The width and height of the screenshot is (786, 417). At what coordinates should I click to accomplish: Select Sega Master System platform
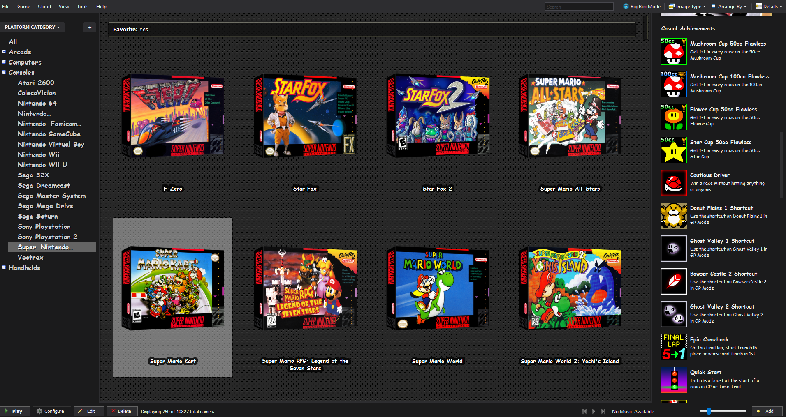[x=51, y=196]
